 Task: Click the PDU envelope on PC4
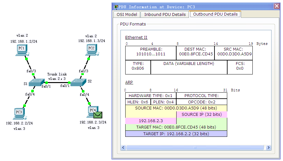click(98, 115)
